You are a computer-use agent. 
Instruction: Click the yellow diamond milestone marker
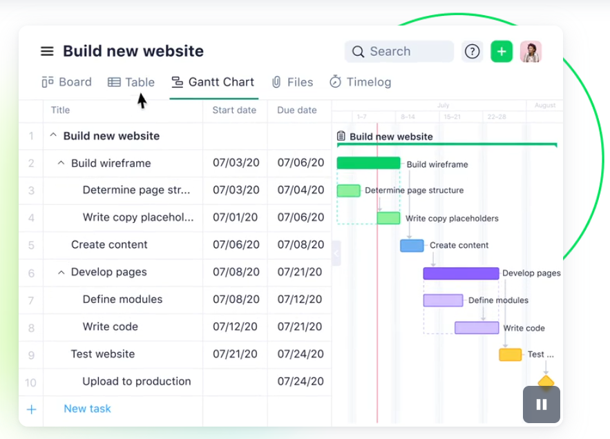[546, 381]
